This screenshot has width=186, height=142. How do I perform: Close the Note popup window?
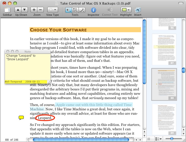click(x=8, y=51)
